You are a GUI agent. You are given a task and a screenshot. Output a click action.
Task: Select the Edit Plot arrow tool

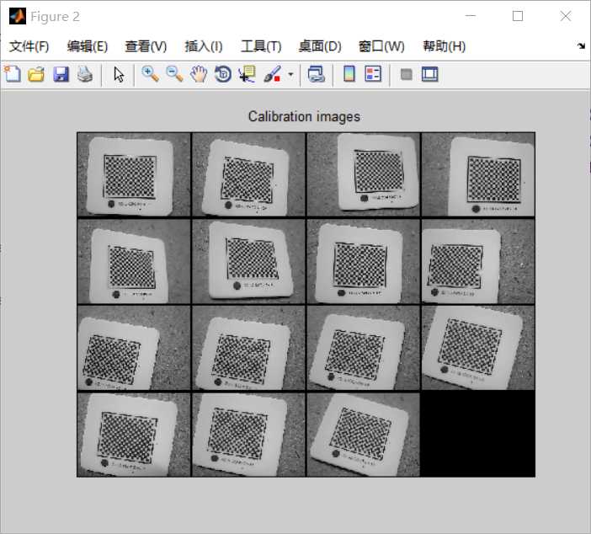[119, 75]
